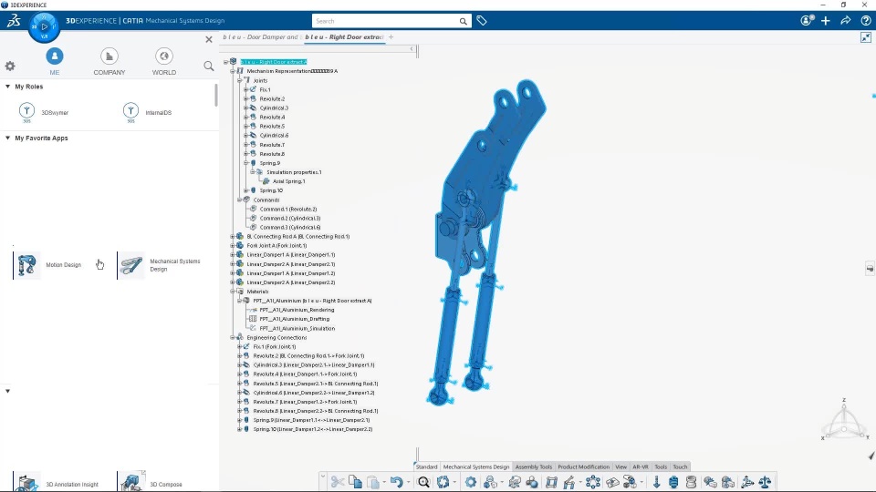The height and width of the screenshot is (492, 876).
Task: Click the Copy icon in the bottom toolbar
Action: pos(355,482)
